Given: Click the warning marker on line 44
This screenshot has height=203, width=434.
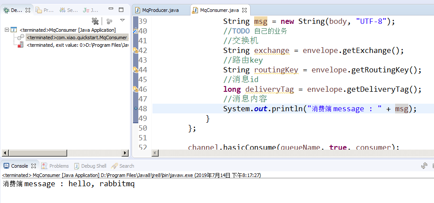Looking at the screenshot, I should (x=135, y=70).
